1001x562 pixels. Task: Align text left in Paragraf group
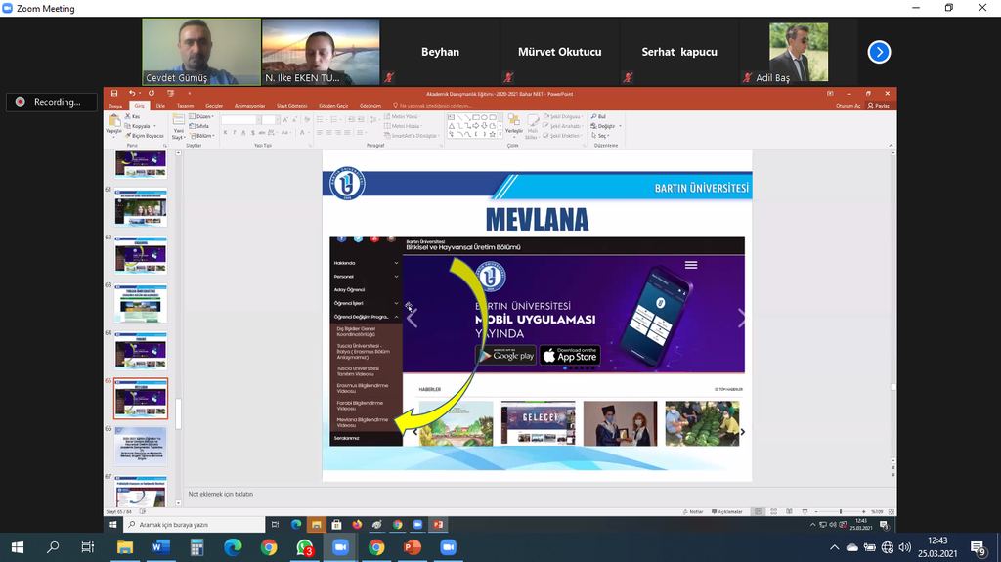(x=320, y=133)
